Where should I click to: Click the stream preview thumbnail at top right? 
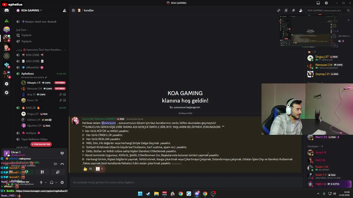click(x=309, y=31)
